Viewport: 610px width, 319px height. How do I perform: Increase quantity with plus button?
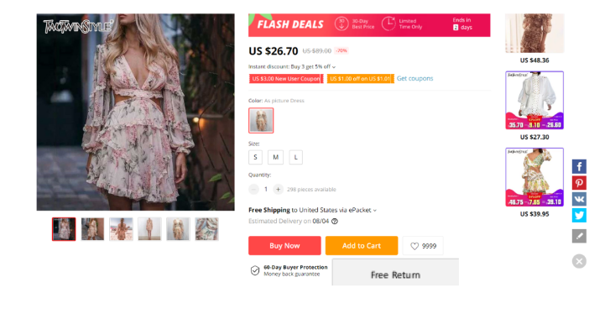pyautogui.click(x=278, y=190)
